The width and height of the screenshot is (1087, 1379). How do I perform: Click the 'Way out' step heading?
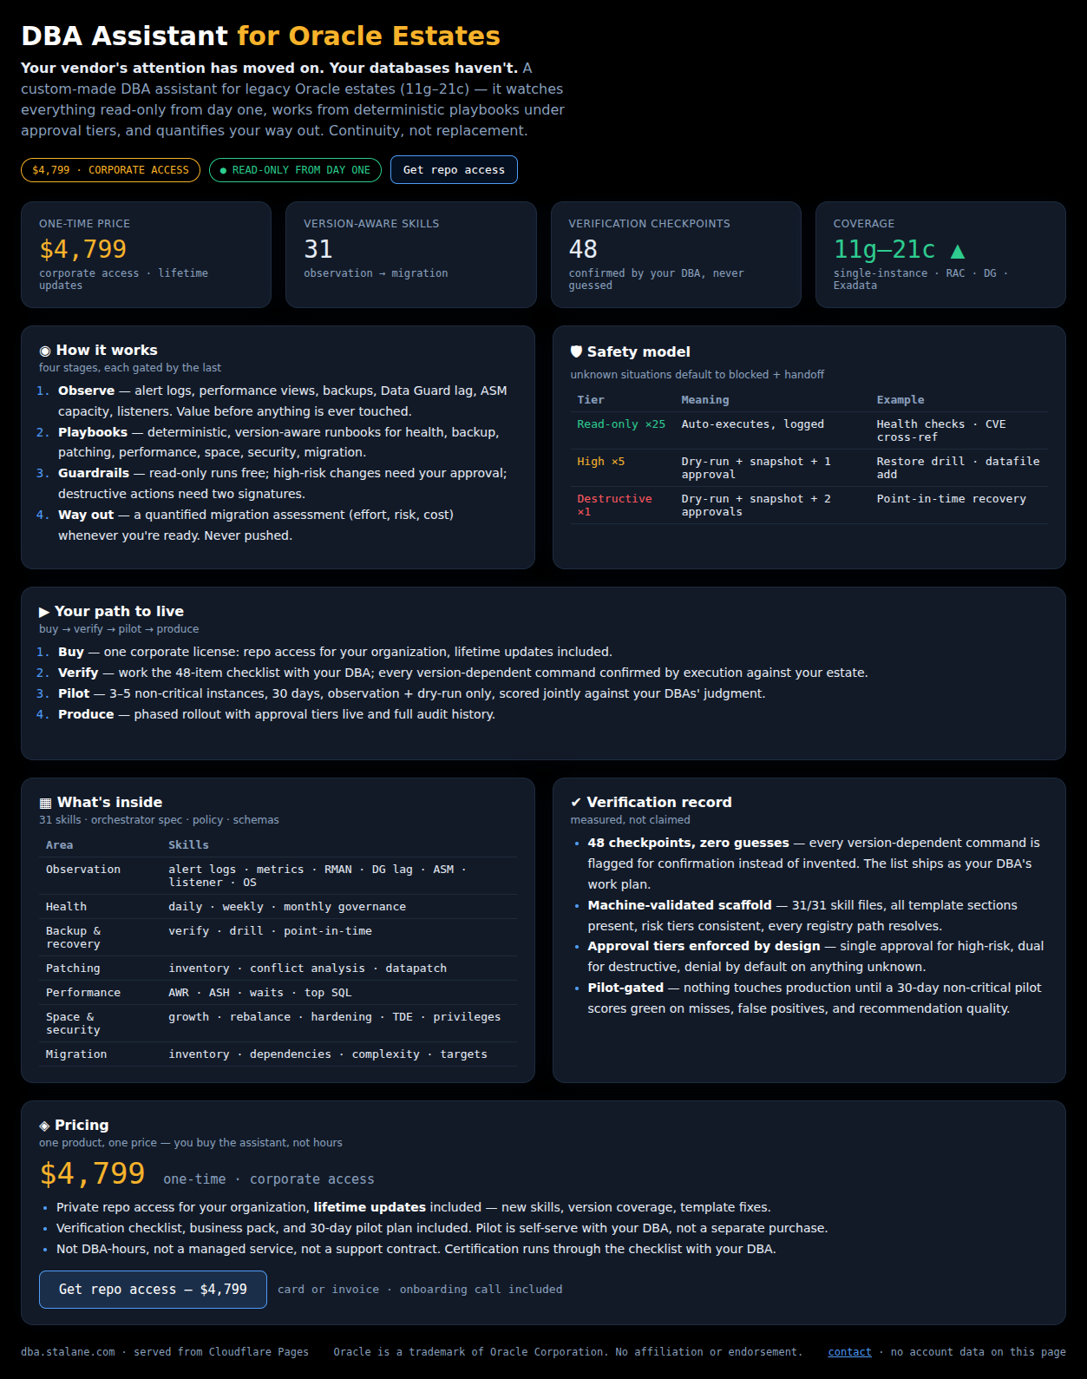coord(86,515)
